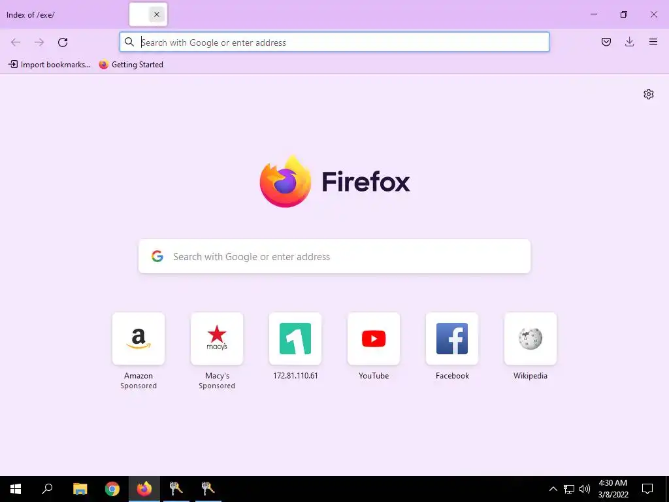669x502 pixels.
Task: Click the search magnifier in address bar
Action: pyautogui.click(x=129, y=42)
